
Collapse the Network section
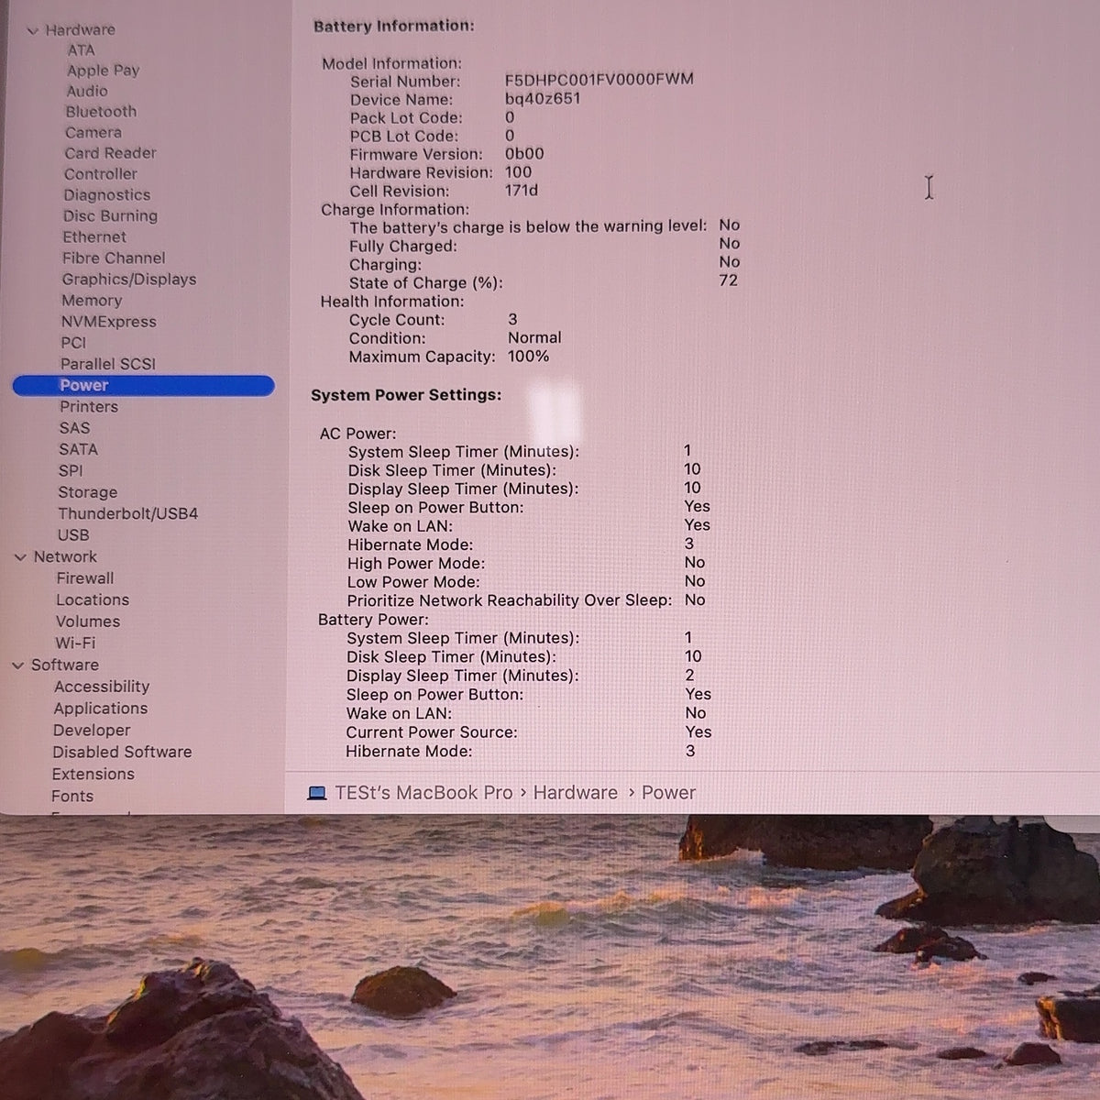(20, 557)
